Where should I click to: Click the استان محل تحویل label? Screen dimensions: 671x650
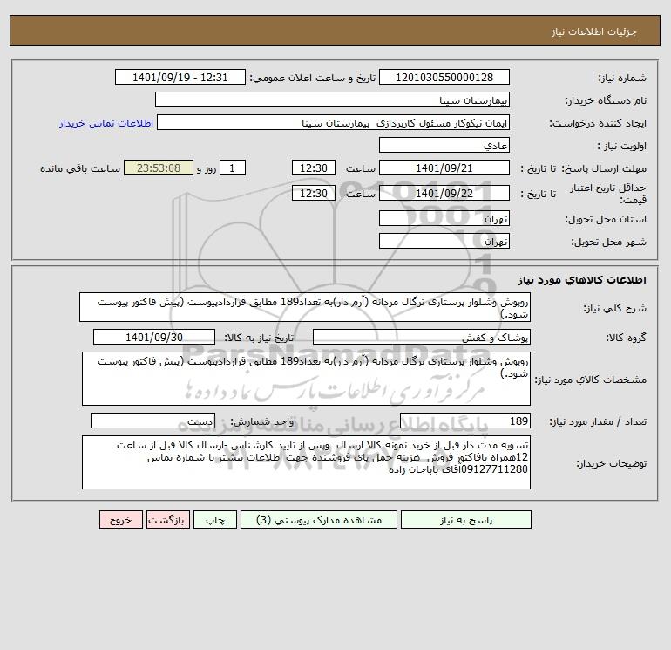(x=606, y=219)
